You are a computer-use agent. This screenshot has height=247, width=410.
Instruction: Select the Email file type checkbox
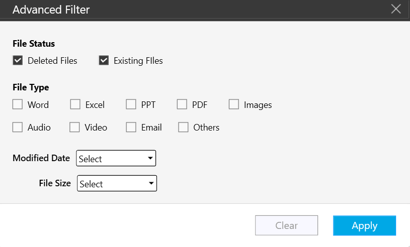click(x=131, y=128)
